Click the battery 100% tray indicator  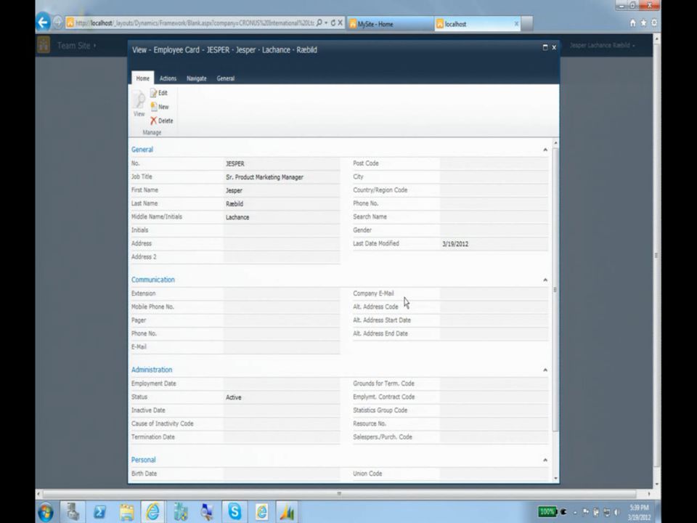click(547, 512)
